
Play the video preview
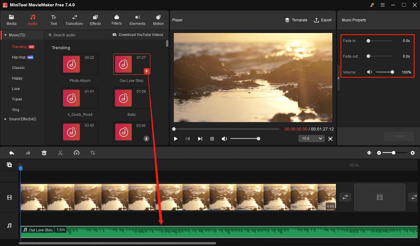176,139
